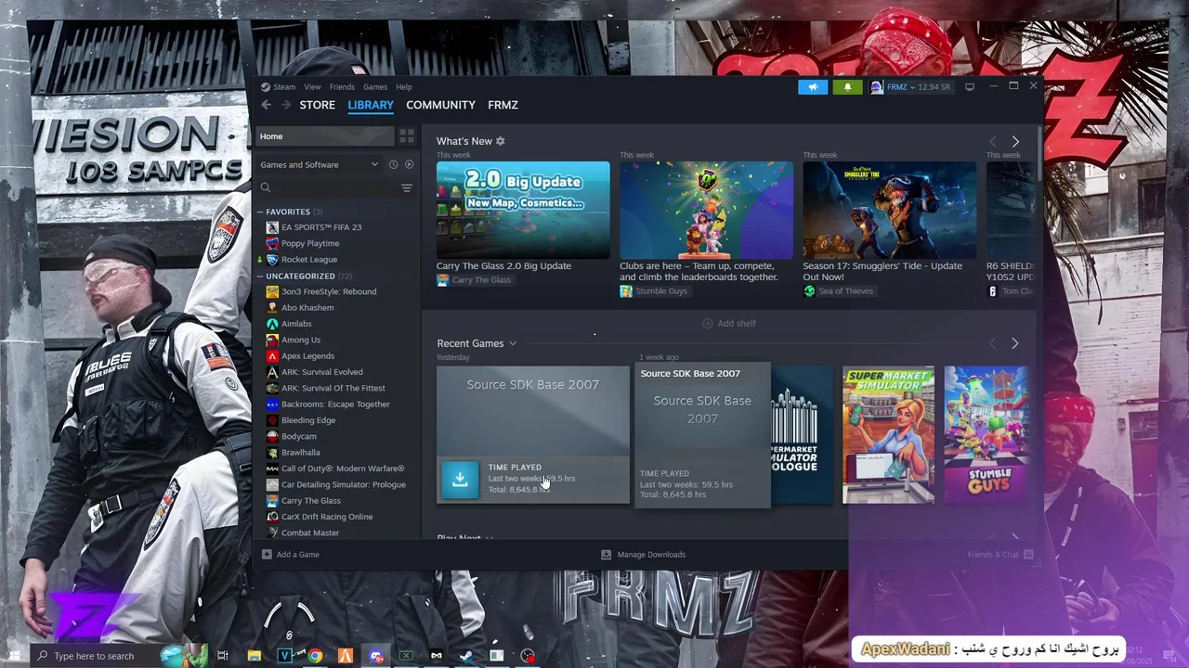Open the Friends menu
Viewport: 1189px width, 668px height.
point(342,87)
